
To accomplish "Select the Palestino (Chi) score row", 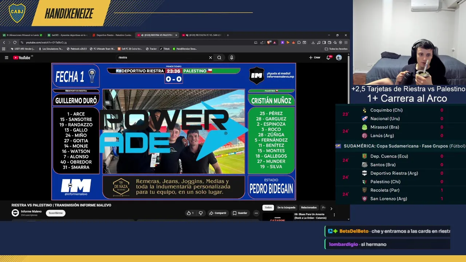I will point(400,182).
